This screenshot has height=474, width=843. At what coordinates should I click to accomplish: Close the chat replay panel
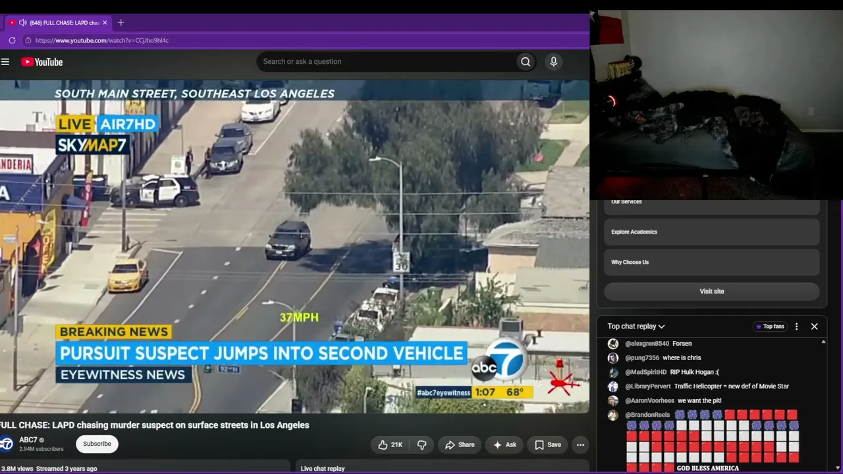[814, 327]
